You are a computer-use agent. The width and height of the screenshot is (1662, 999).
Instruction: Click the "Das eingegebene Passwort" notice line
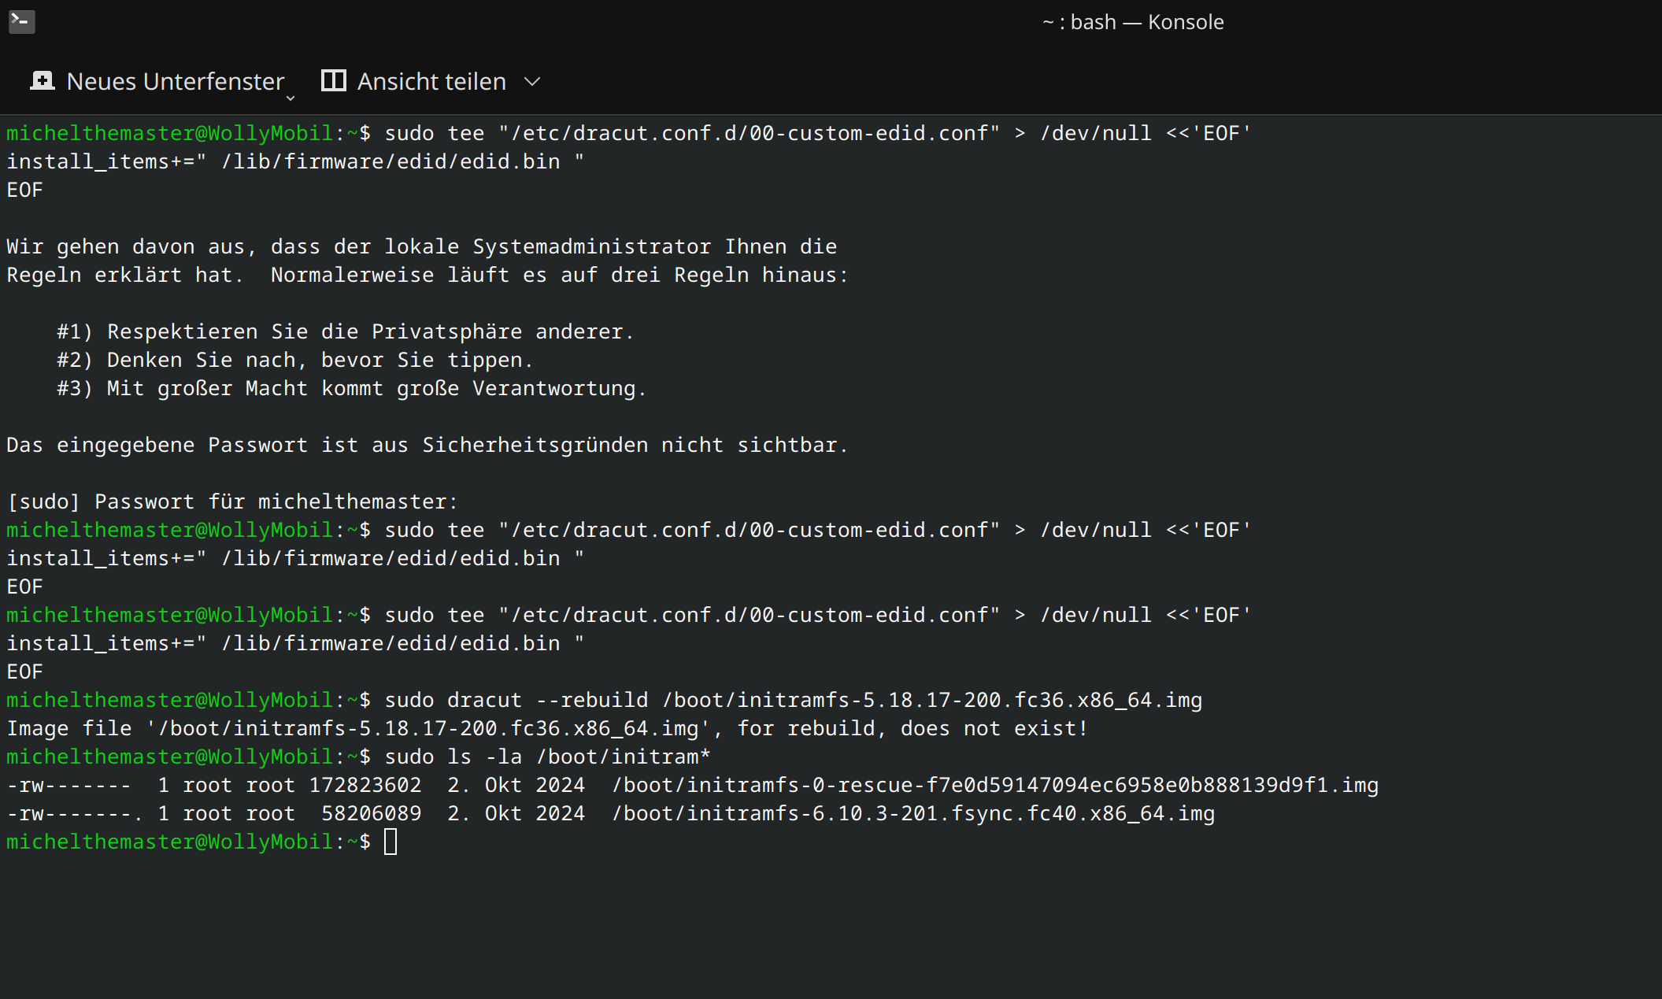click(427, 445)
